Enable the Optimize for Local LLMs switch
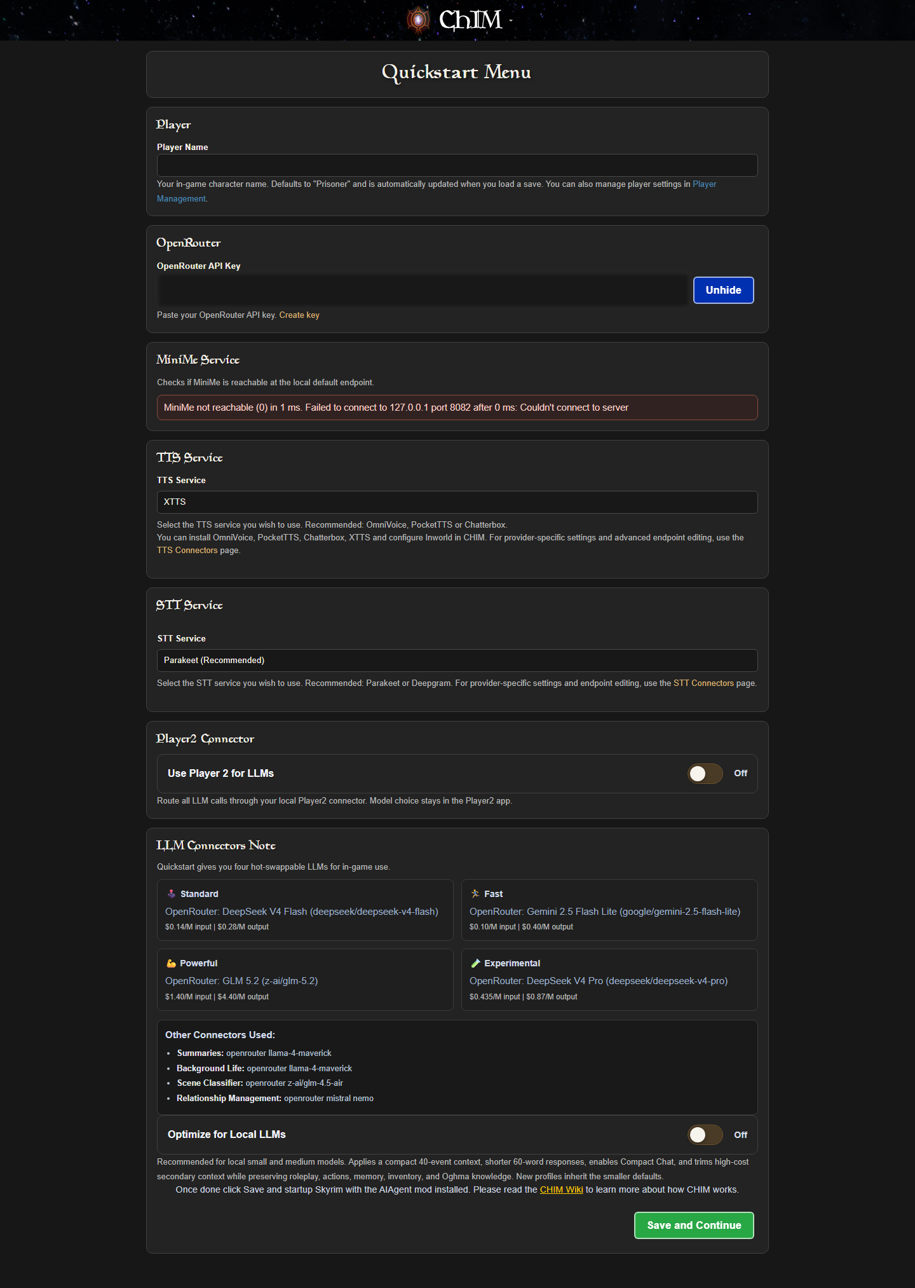 tap(705, 1135)
